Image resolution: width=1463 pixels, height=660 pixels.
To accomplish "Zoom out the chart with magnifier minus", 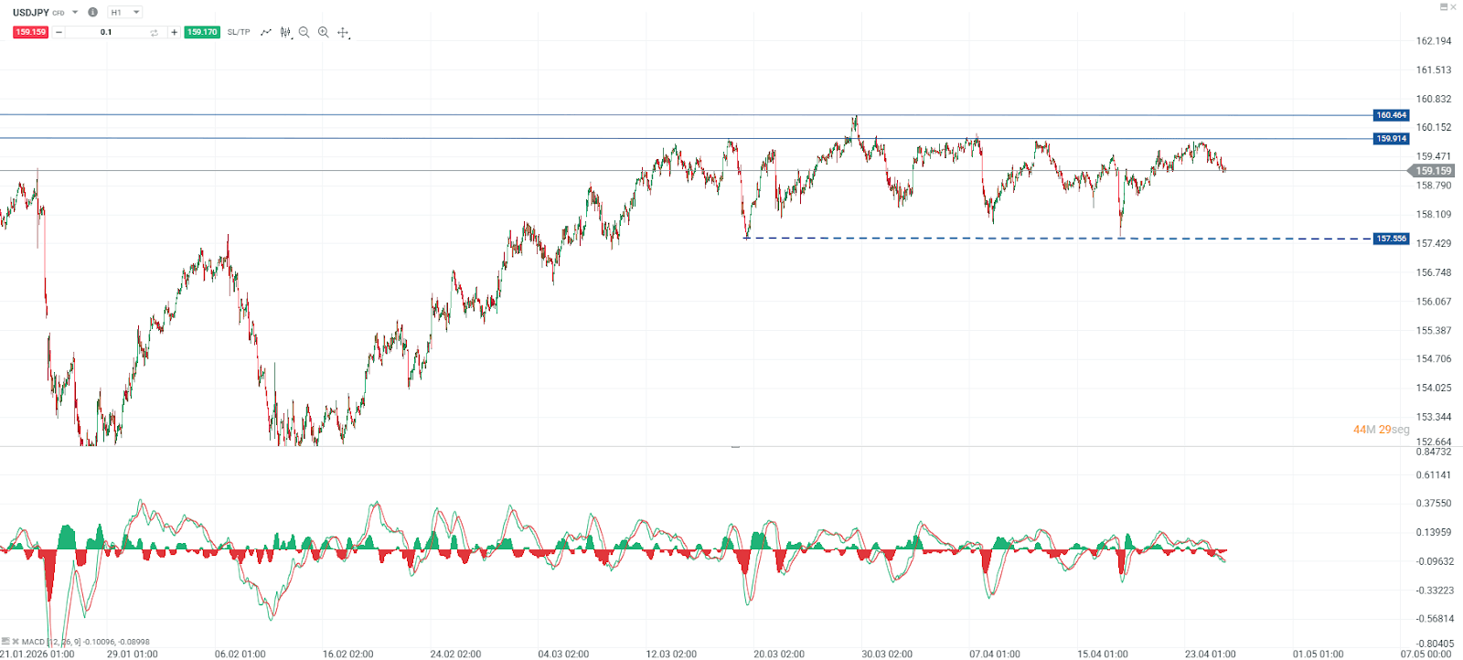I will pyautogui.click(x=304, y=32).
